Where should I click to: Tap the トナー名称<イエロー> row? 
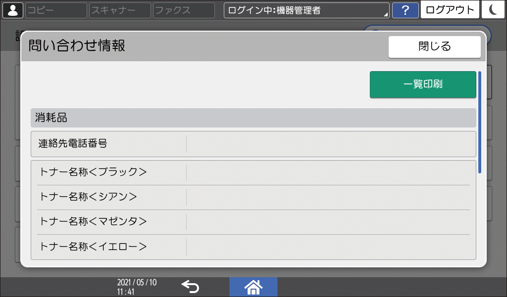[x=332, y=247]
